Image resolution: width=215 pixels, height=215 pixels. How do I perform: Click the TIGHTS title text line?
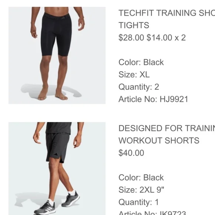tap(134, 25)
